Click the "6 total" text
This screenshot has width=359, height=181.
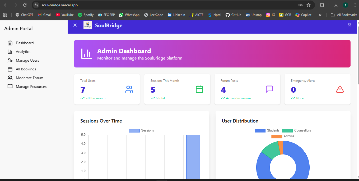[x=160, y=98]
